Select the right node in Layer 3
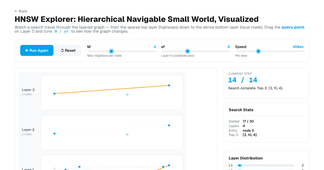The width and height of the screenshot is (324, 170). (x=169, y=85)
